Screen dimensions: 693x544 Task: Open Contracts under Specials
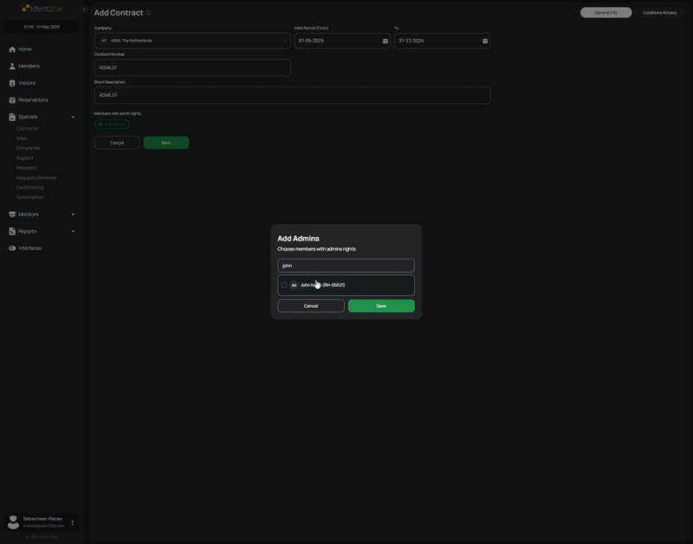point(27,129)
